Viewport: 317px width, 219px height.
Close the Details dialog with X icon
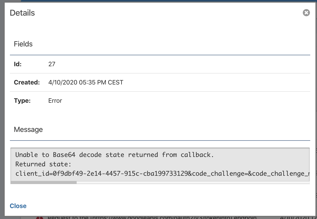[x=306, y=13]
